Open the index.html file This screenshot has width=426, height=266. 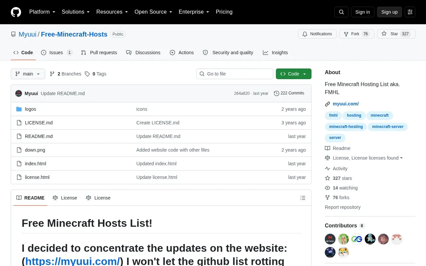[36, 164]
